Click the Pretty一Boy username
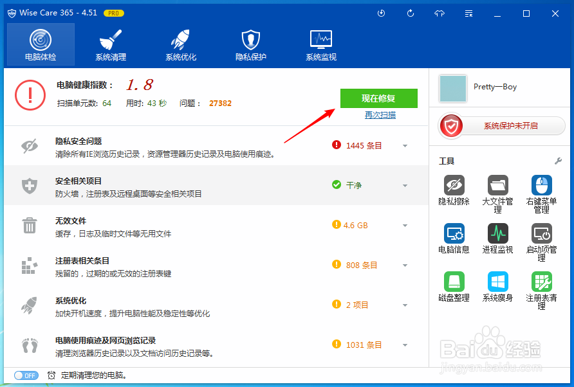 (495, 87)
